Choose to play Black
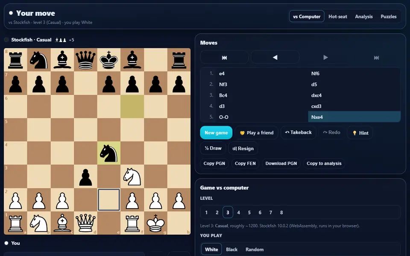This screenshot has height=256, width=410. tap(231, 250)
